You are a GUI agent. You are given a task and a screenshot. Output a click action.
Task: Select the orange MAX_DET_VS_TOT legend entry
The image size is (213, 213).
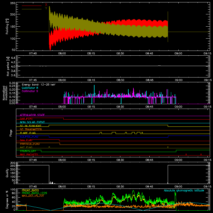[x=33, y=196]
